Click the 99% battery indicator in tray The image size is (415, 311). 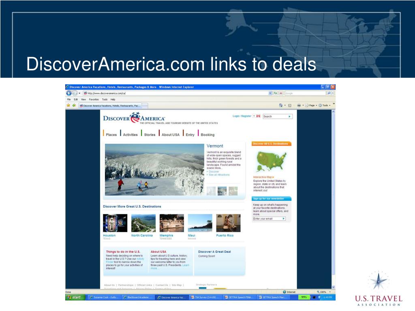[x=304, y=297]
